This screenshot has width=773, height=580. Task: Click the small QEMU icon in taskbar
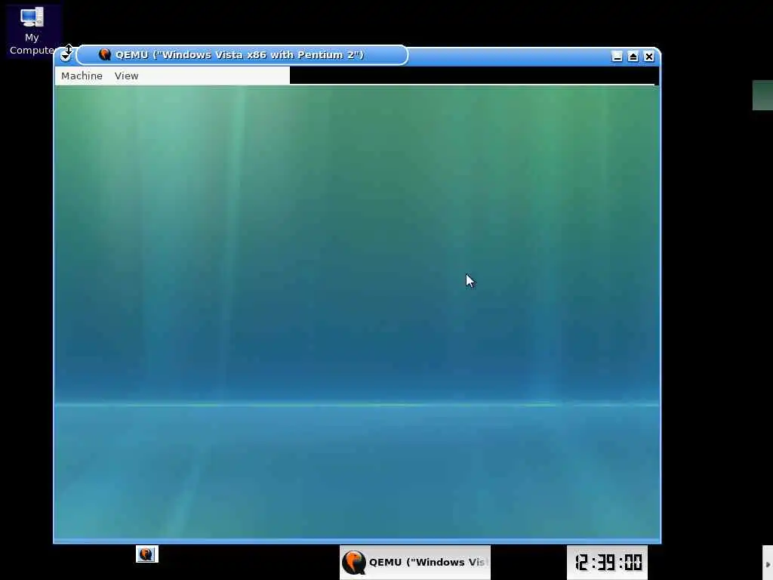click(147, 554)
